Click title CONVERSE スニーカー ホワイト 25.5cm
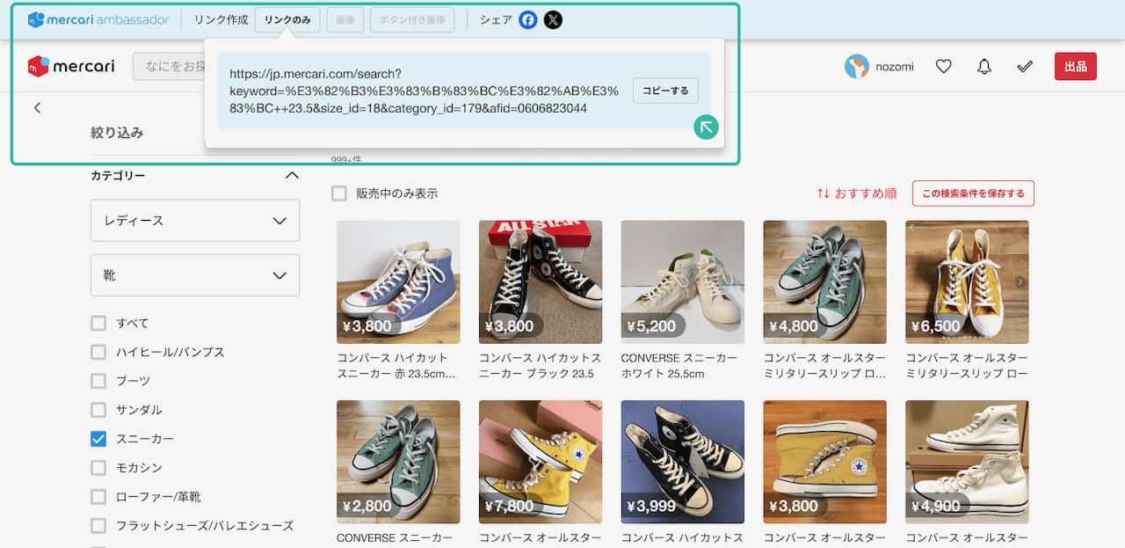Screen dimensions: 1125x548 pyautogui.click(x=679, y=366)
